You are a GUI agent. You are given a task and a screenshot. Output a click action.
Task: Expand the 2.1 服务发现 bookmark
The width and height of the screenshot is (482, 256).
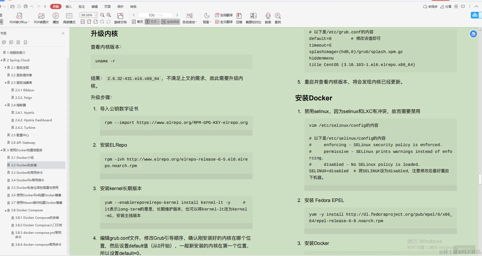tap(6, 67)
